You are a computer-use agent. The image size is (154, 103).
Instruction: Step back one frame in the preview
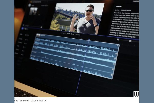(x=70, y=34)
